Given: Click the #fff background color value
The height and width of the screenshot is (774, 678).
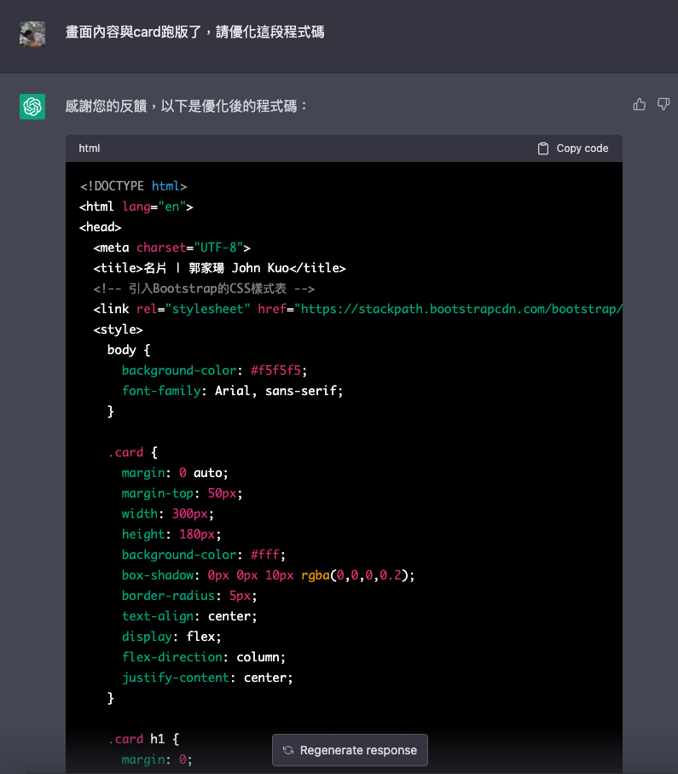Looking at the screenshot, I should pyautogui.click(x=269, y=555).
